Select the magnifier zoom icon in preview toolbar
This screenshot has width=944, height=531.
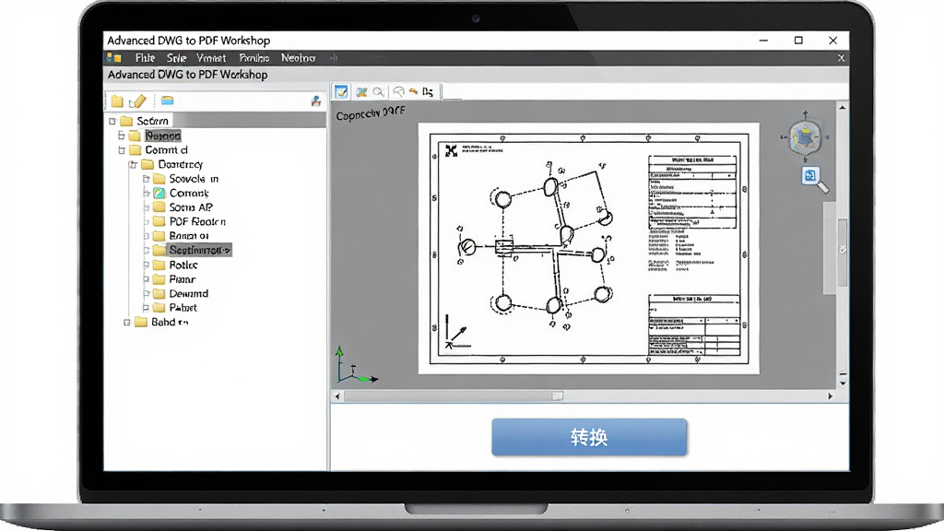(x=379, y=92)
